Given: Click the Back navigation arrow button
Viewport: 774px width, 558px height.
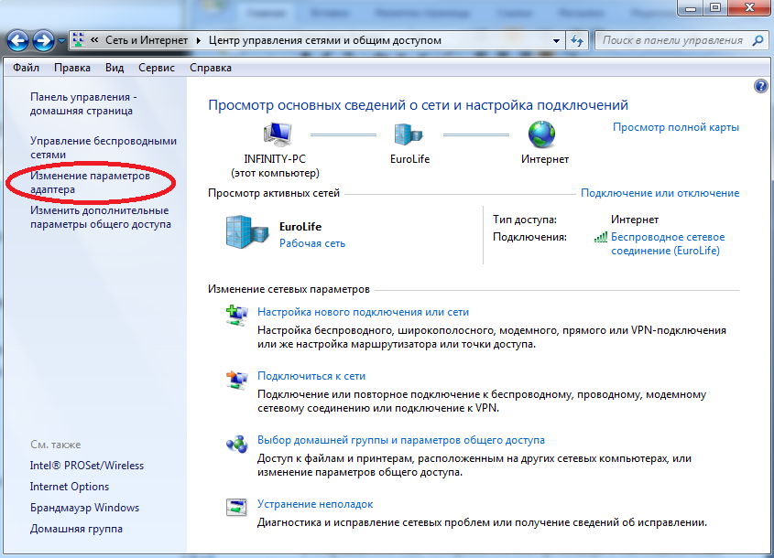Looking at the screenshot, I should [17, 41].
